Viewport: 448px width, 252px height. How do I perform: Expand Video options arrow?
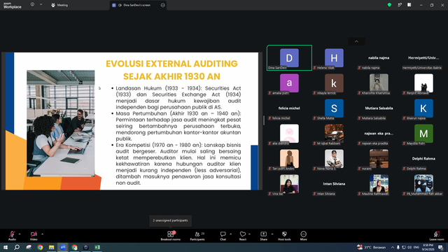42,234
